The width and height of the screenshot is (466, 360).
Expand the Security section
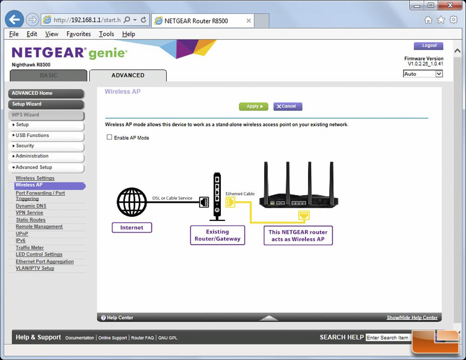[46, 146]
